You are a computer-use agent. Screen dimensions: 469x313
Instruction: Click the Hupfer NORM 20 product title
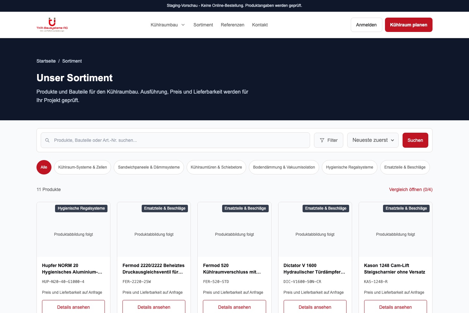click(72, 269)
